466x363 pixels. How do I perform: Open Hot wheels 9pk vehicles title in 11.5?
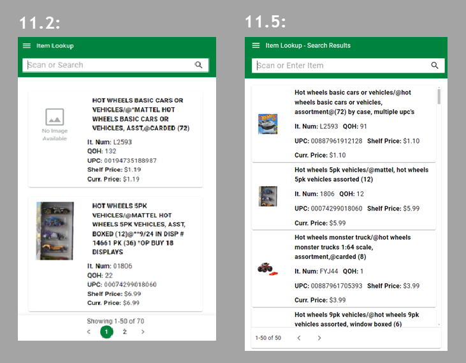[x=356, y=319]
